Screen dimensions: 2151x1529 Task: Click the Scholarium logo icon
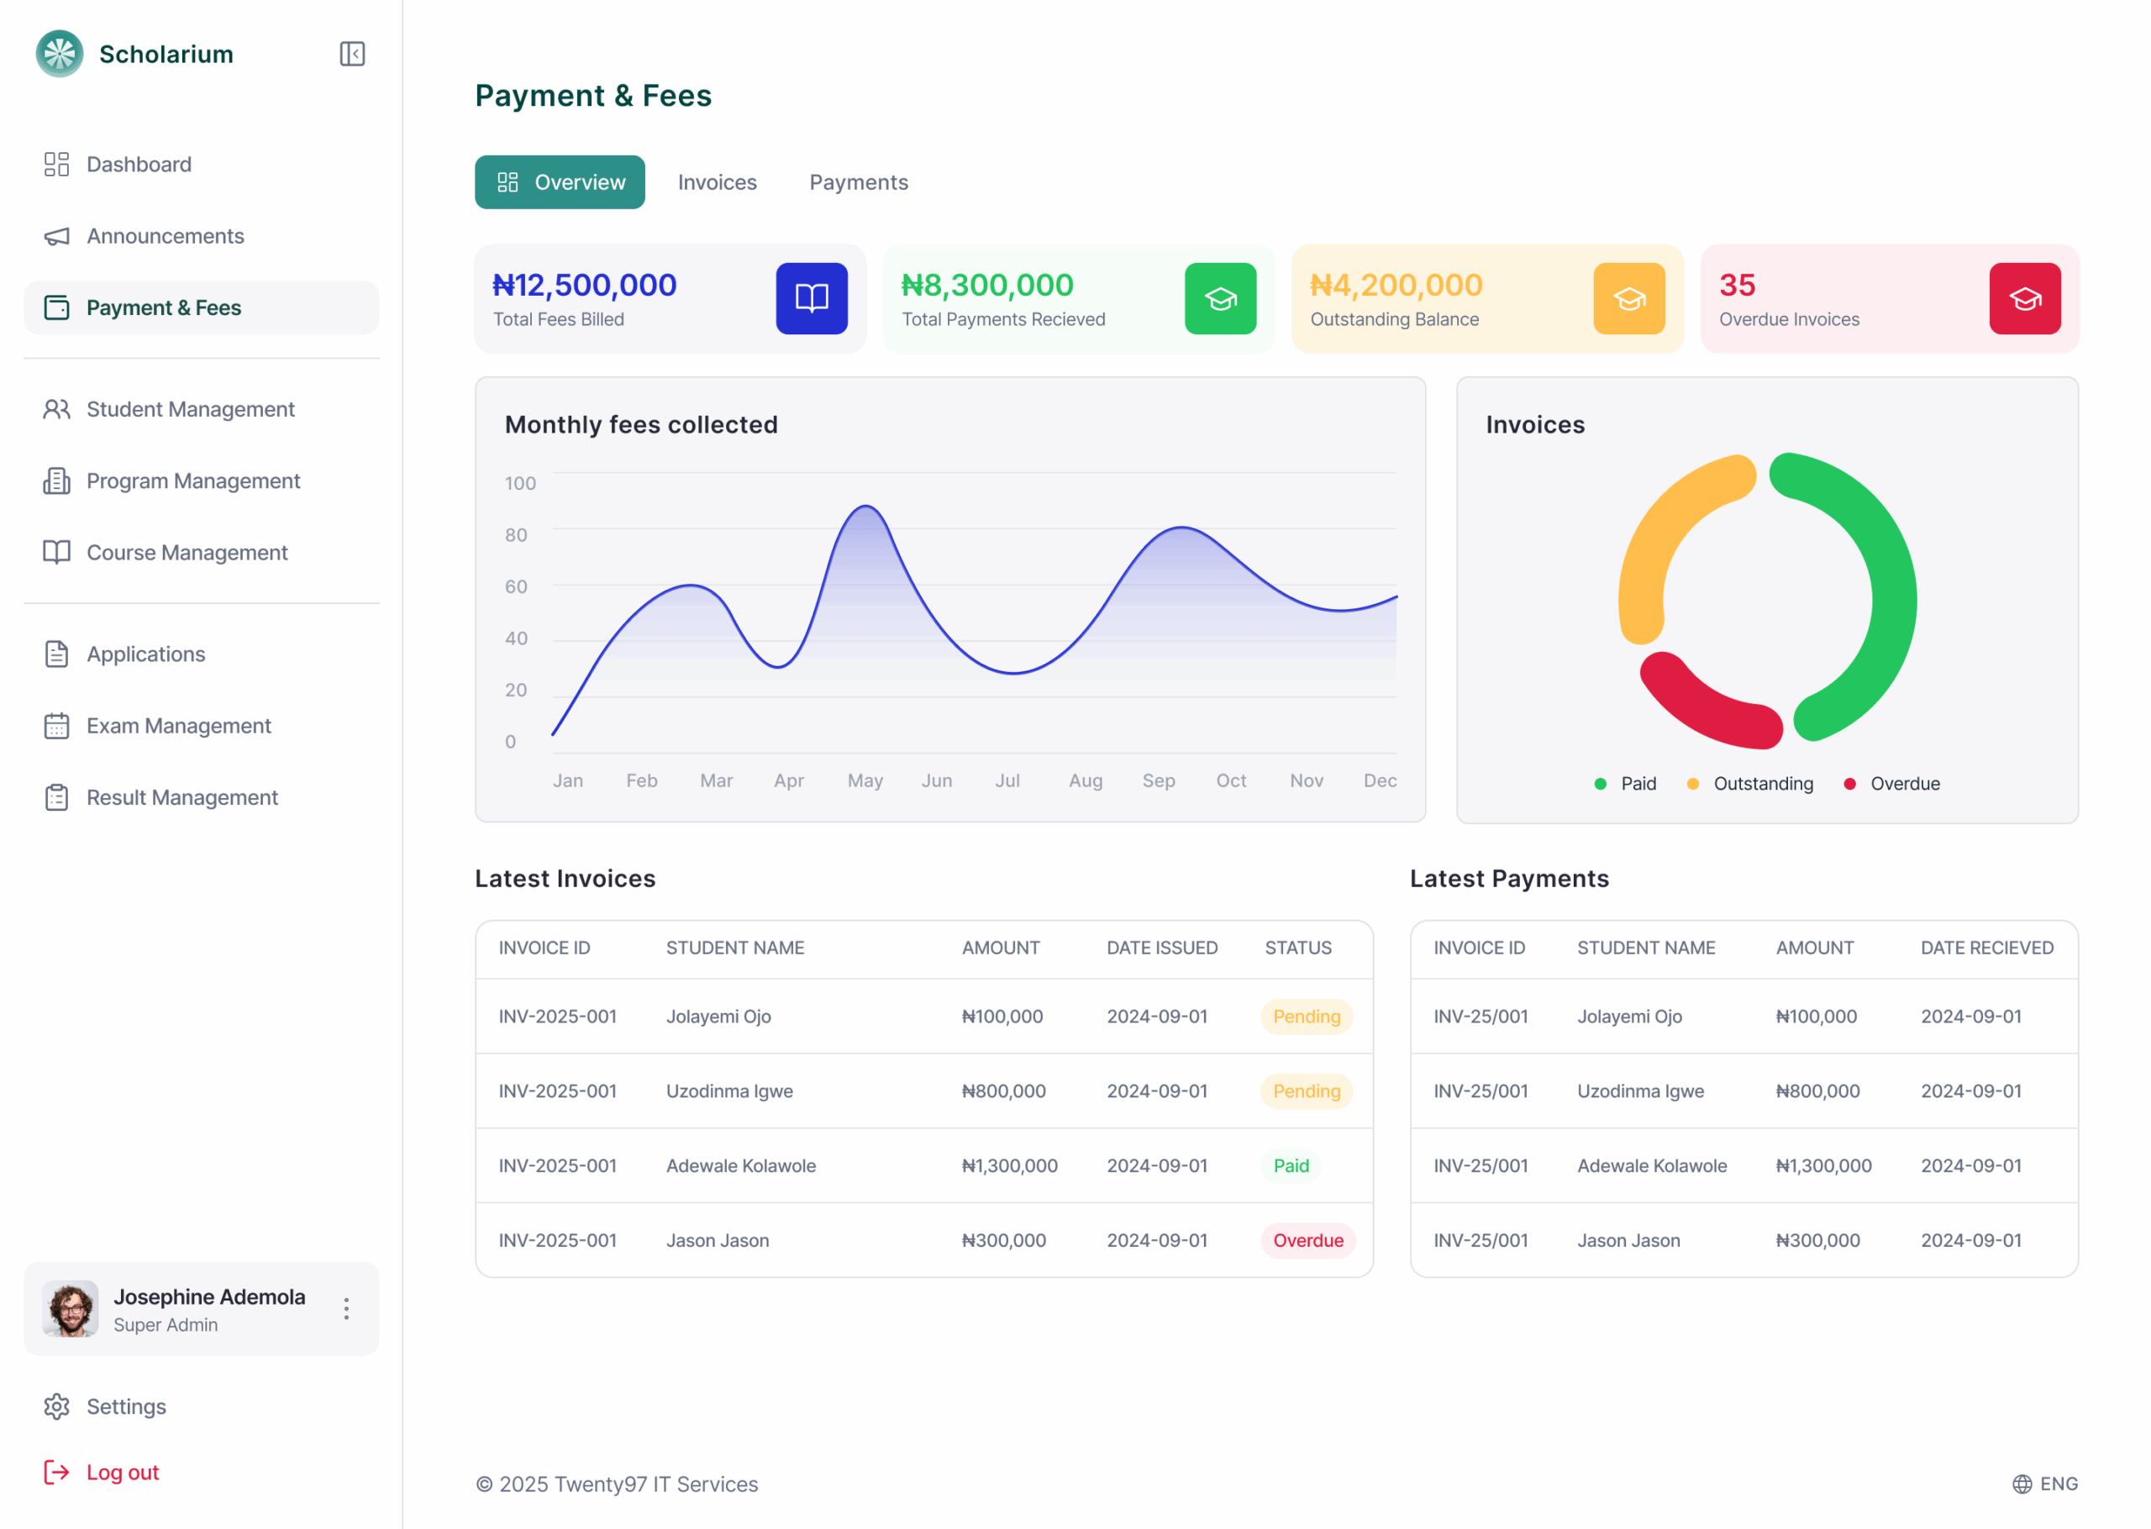tap(60, 54)
